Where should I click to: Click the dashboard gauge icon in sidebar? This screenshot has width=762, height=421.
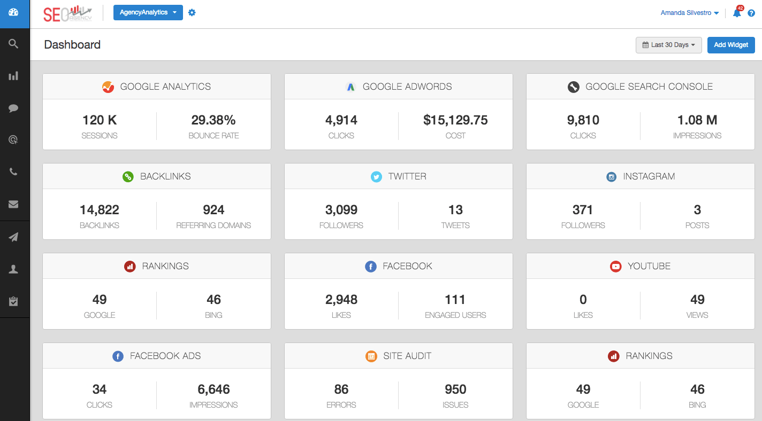point(14,12)
